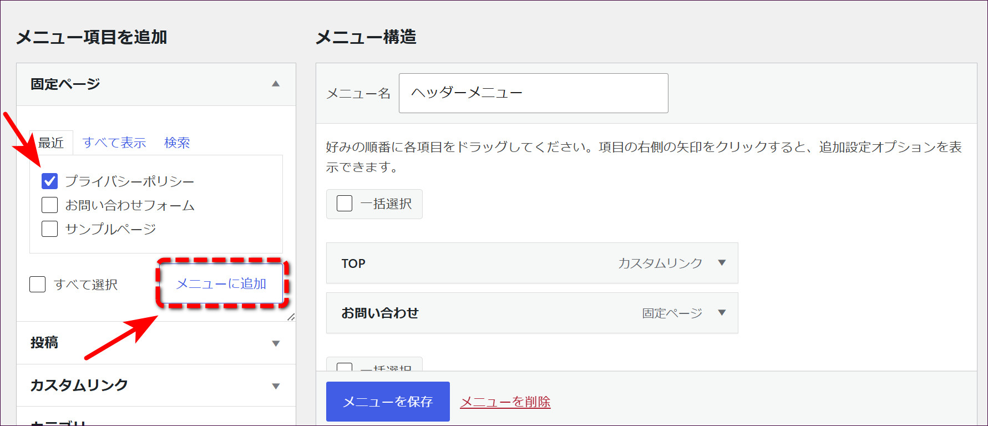988x426 pixels.
Task: Click the お問い合わせフォーム label text
Action: click(x=130, y=205)
